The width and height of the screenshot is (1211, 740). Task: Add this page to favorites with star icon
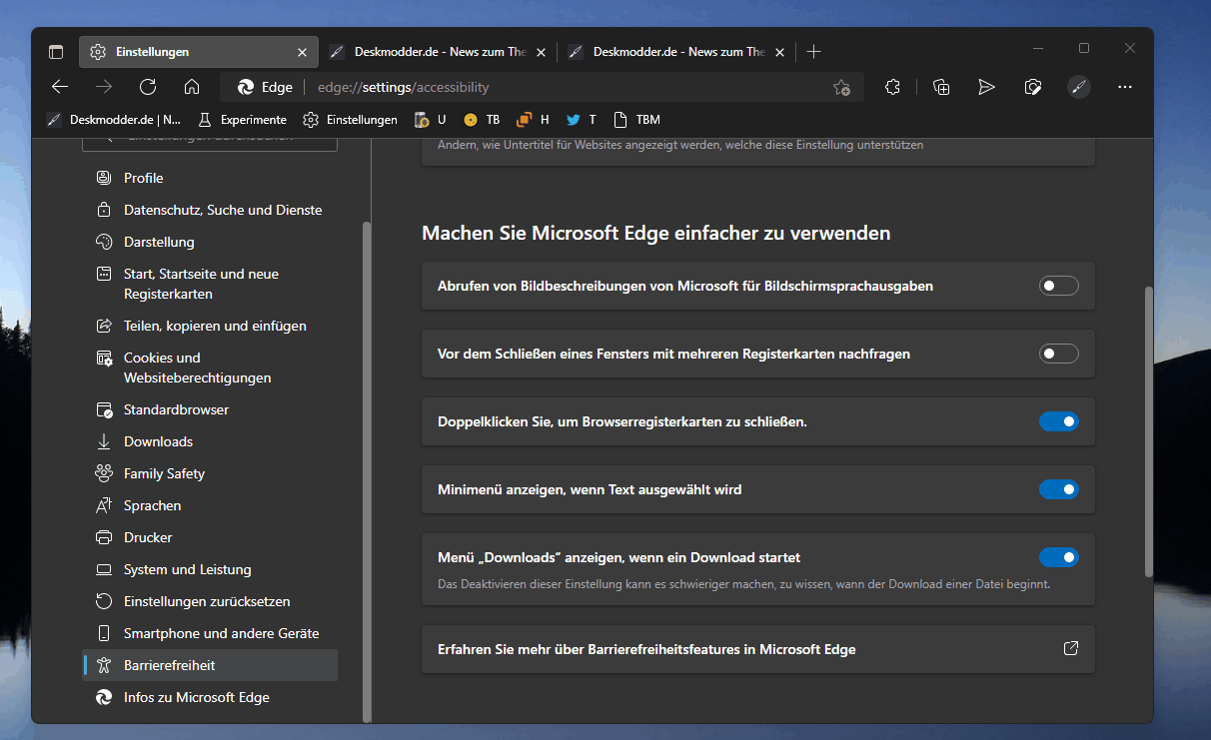pos(841,87)
